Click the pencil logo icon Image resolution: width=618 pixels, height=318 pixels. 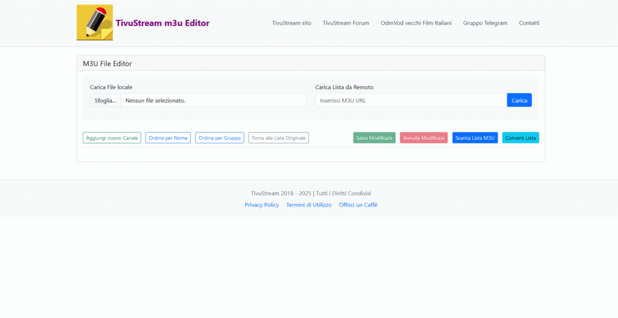click(x=95, y=23)
